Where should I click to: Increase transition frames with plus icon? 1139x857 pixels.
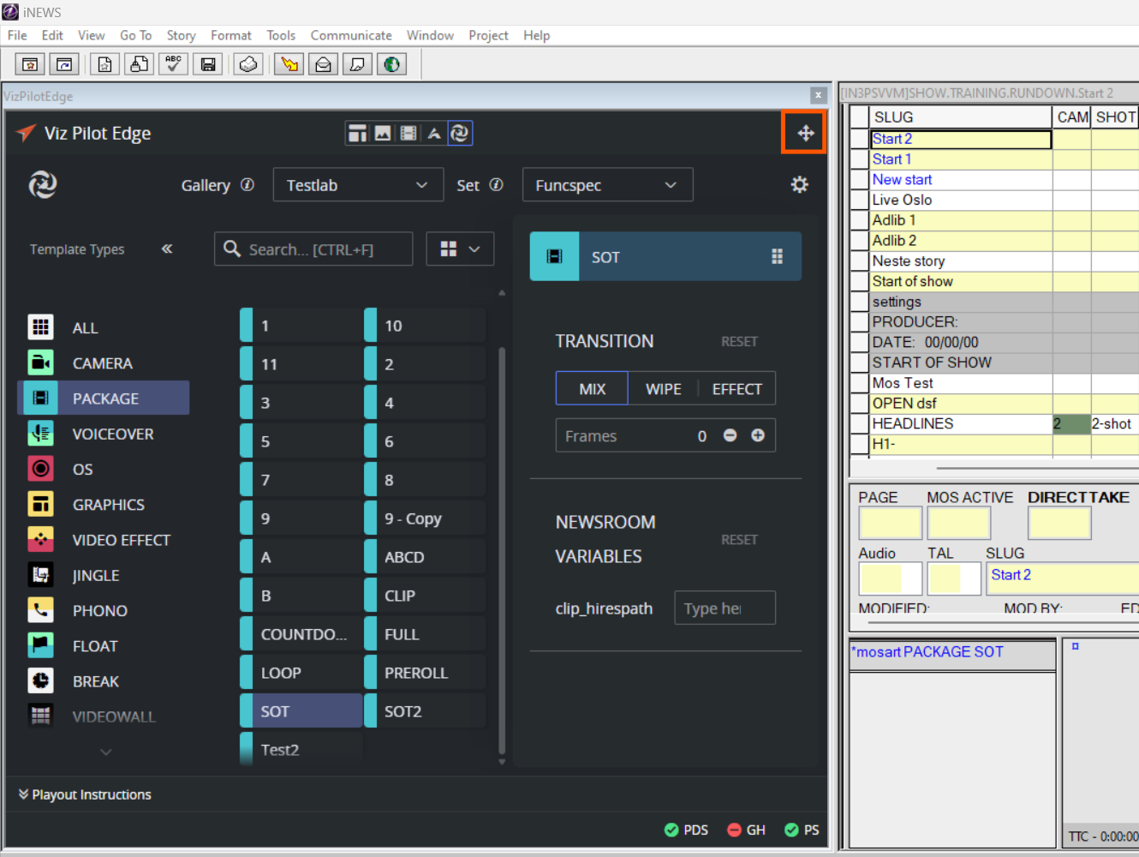758,435
